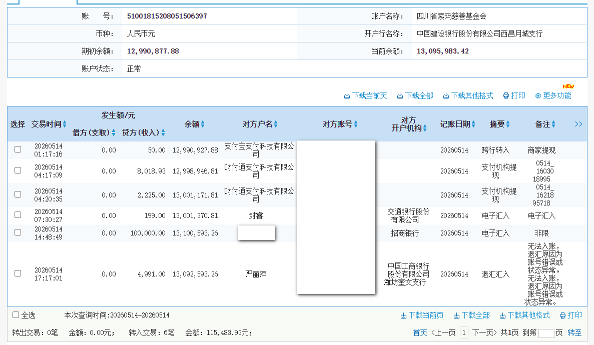Click balance 13,001,370.81 cell

[x=195, y=216]
